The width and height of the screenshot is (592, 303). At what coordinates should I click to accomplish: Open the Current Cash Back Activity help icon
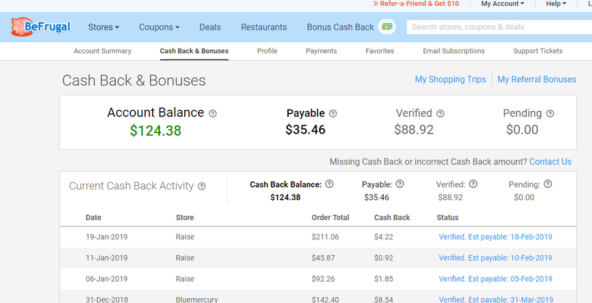click(x=202, y=186)
